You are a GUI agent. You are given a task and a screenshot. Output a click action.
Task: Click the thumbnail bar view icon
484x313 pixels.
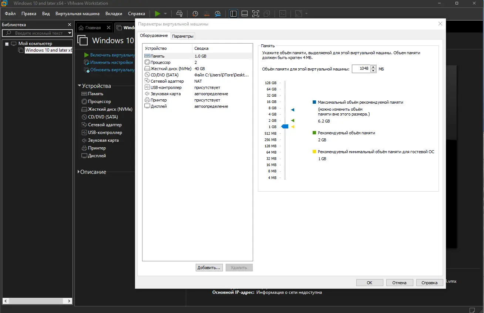[245, 14]
